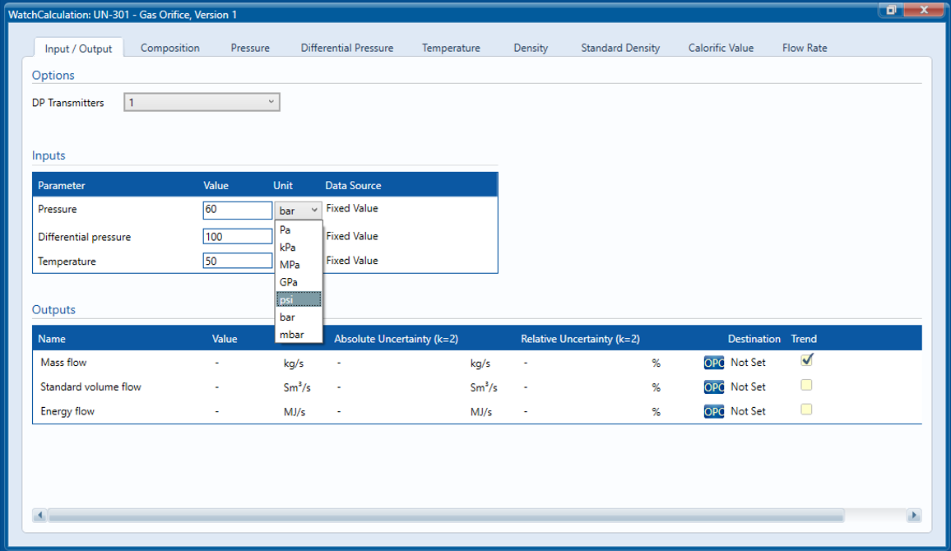Select mbar from the unit list
951x551 pixels.
coord(299,335)
